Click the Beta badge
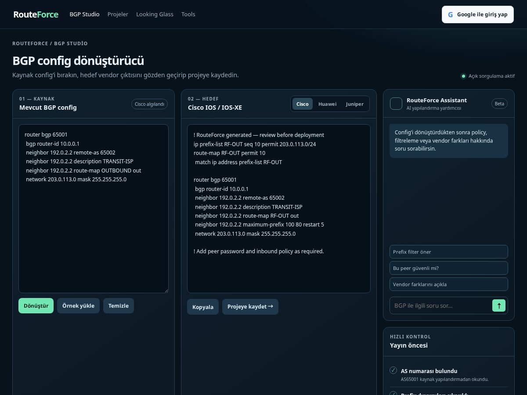Viewport: 527px width, 395px height. tap(500, 104)
